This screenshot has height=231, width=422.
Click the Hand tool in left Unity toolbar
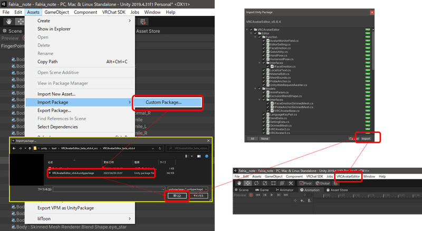pyautogui.click(x=9, y=22)
